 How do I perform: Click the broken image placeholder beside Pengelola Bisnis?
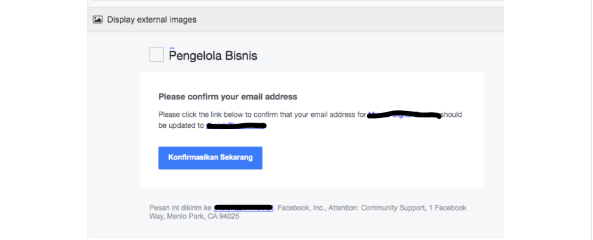(x=157, y=54)
